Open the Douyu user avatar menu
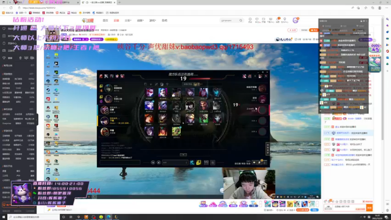391x220 pixels. point(296,21)
